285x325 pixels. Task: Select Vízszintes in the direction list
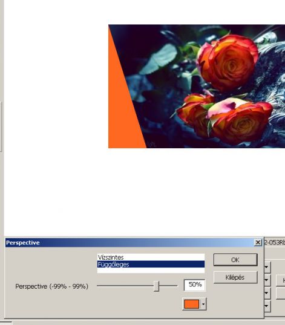click(x=151, y=257)
